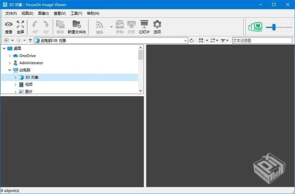
Task: Open back history dropdown arrow
Action: [x=12, y=41]
